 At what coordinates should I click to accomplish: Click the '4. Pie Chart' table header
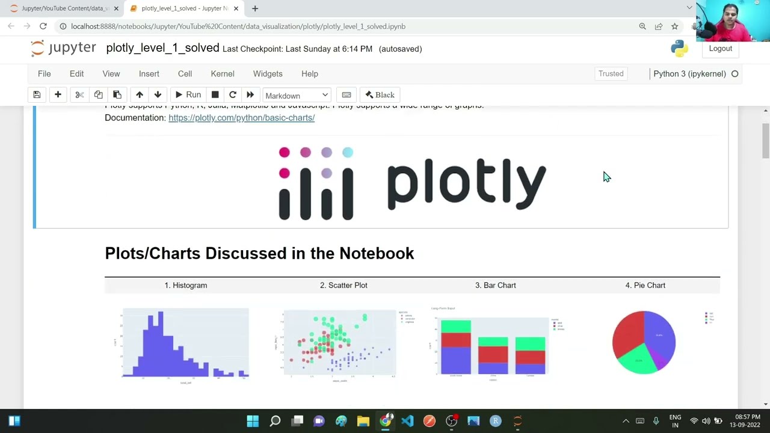645,285
